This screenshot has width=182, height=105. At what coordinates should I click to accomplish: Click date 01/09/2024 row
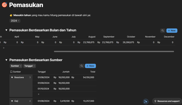tap(44, 83)
